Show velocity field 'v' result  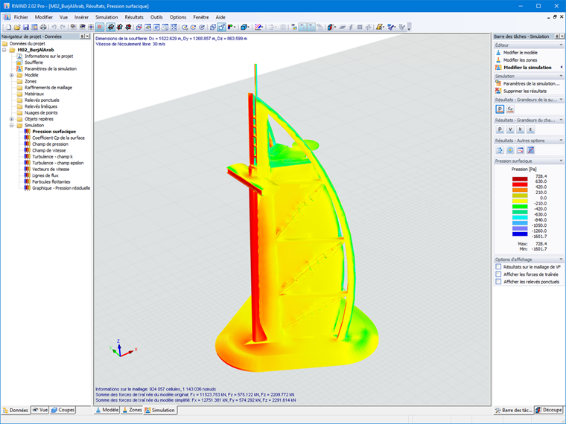tap(510, 129)
